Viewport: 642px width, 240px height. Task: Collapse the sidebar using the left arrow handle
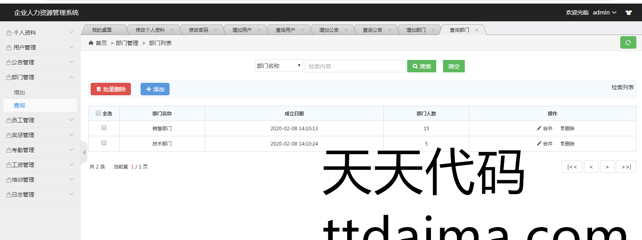click(84, 152)
